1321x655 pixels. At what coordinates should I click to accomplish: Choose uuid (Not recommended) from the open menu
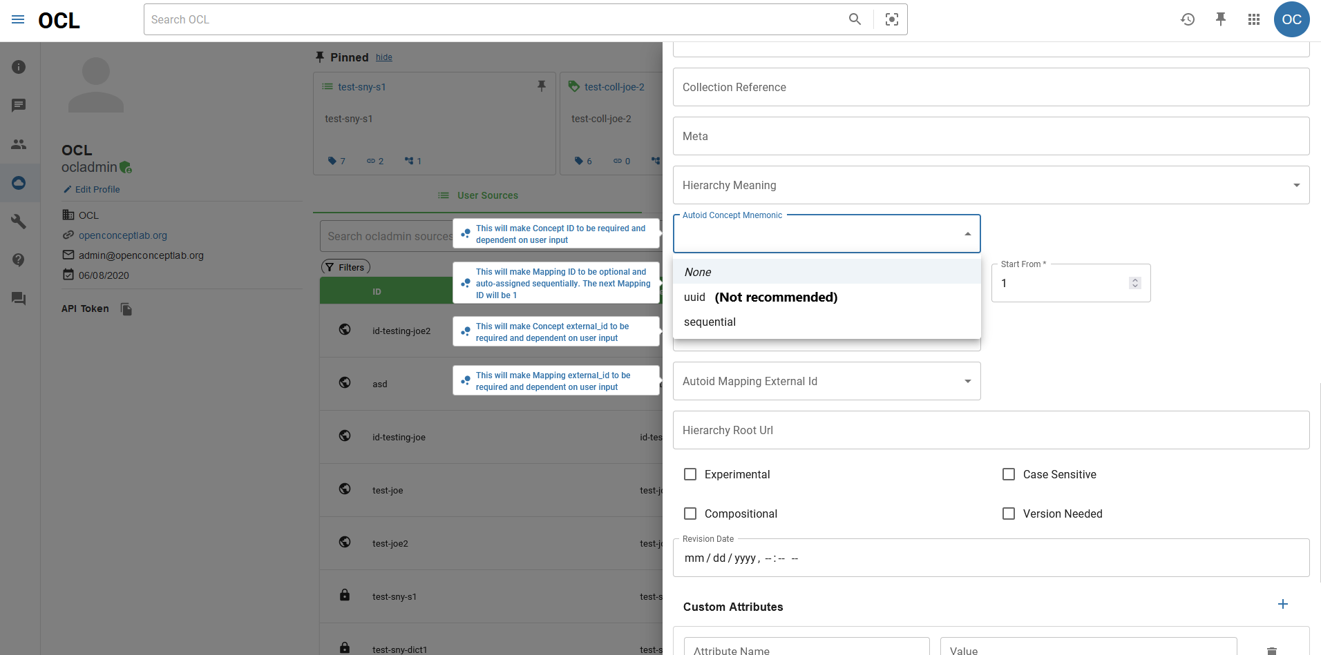[x=760, y=297]
